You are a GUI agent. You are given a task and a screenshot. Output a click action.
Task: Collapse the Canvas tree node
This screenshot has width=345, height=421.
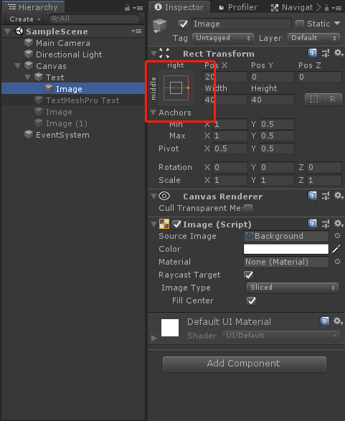click(x=18, y=66)
